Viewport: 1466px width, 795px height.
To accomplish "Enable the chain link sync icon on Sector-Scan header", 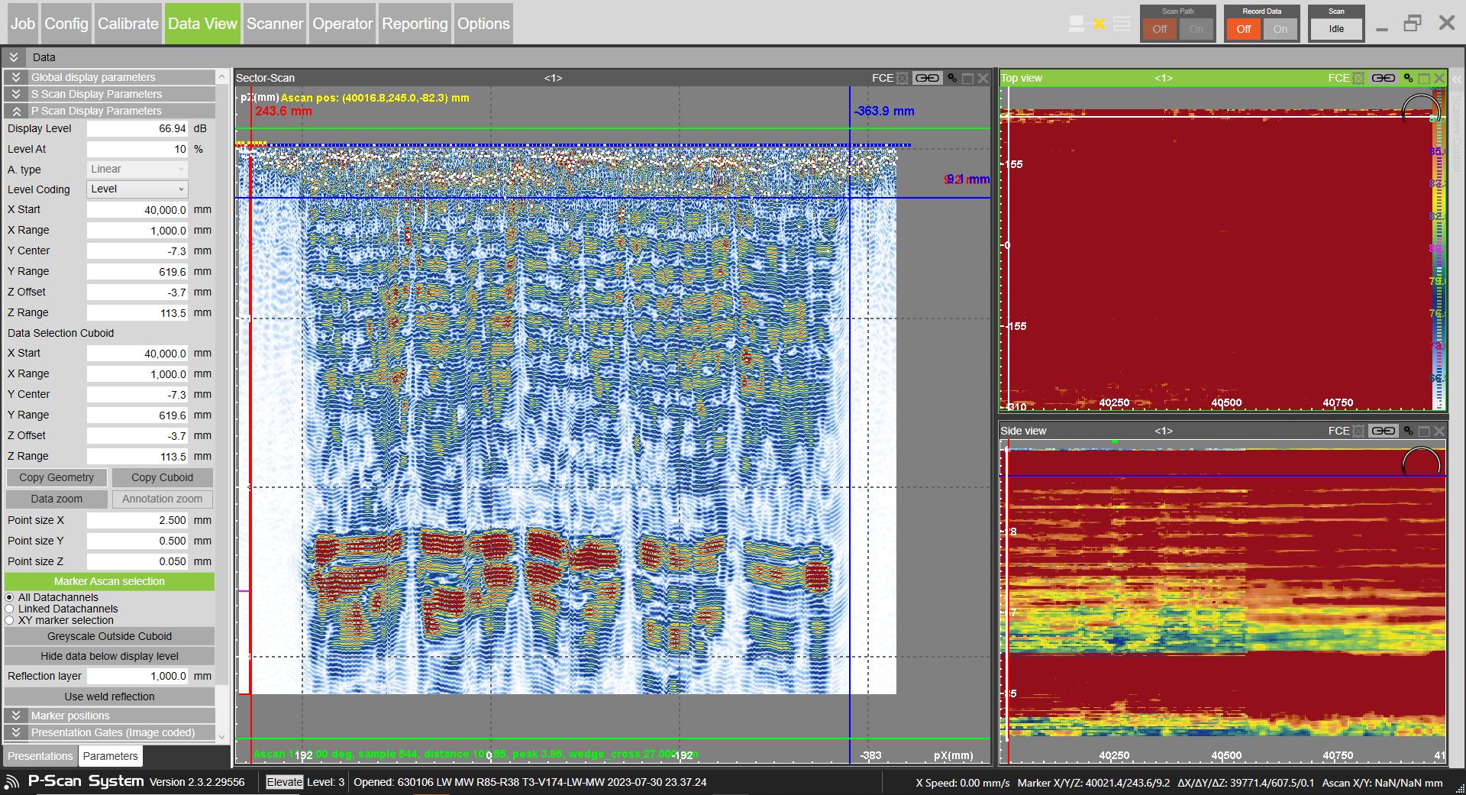I will (928, 77).
